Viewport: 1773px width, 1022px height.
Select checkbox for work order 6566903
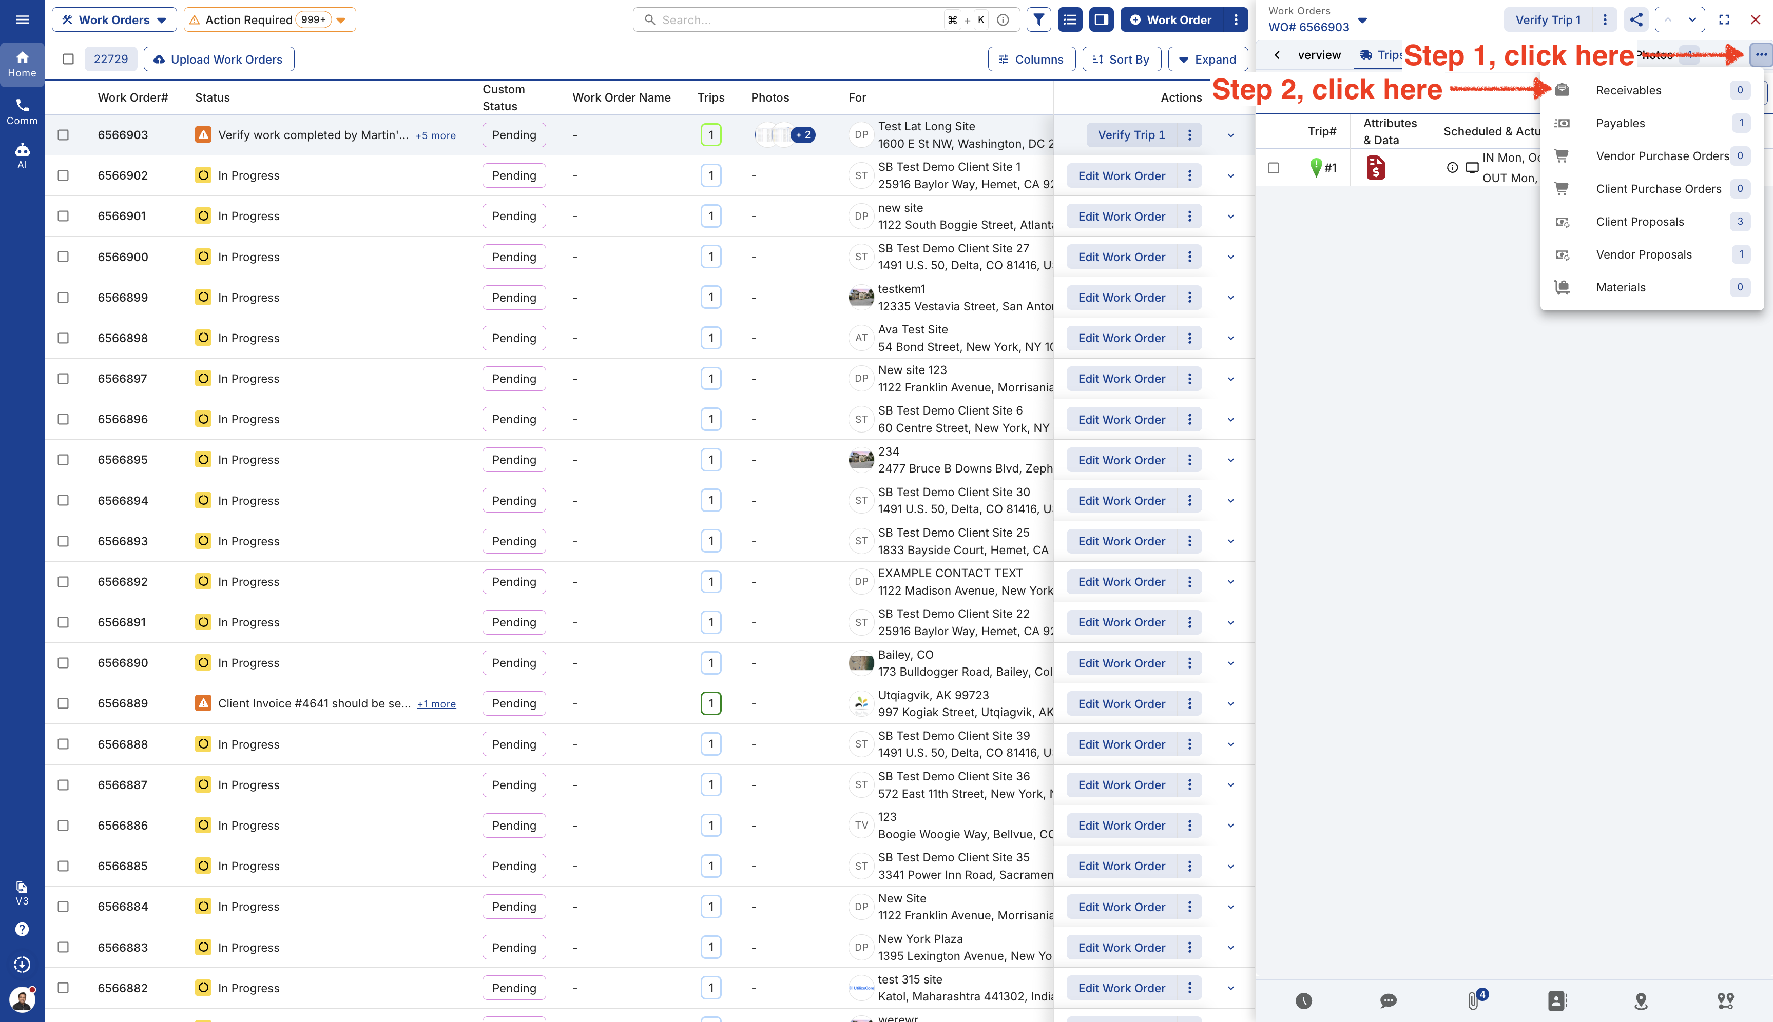63,135
